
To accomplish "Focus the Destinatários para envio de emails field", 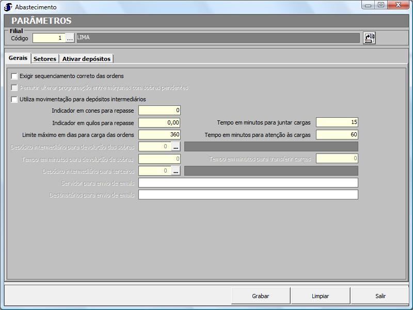I will point(248,195).
